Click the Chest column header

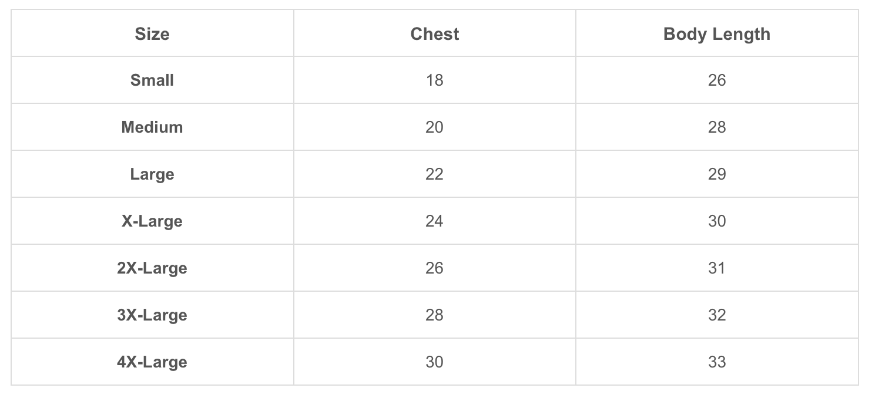[x=434, y=34]
